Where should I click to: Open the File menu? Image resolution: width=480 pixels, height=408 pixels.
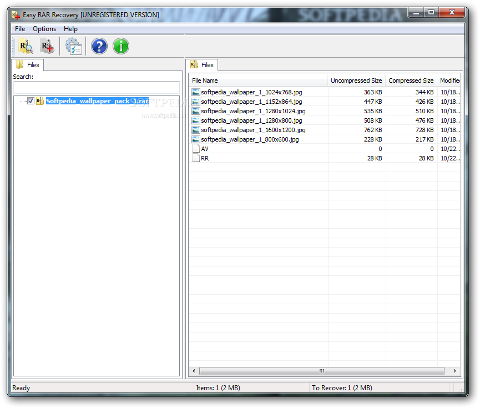click(20, 29)
